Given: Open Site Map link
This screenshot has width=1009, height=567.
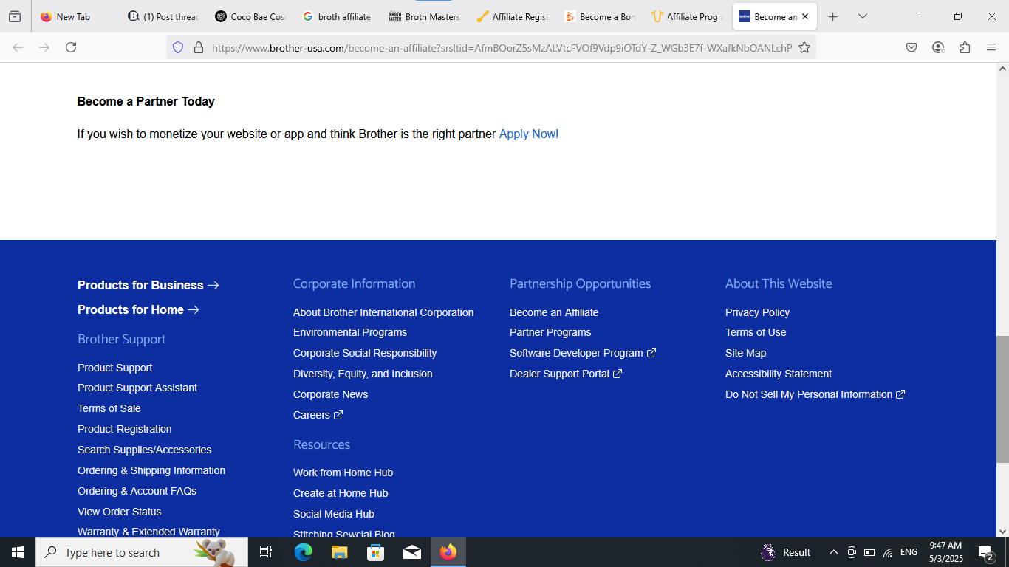Looking at the screenshot, I should [745, 353].
